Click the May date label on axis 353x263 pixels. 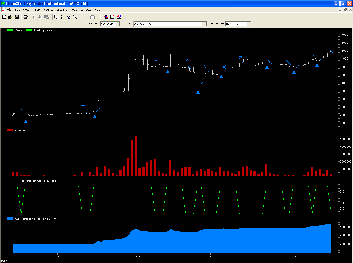click(137, 257)
